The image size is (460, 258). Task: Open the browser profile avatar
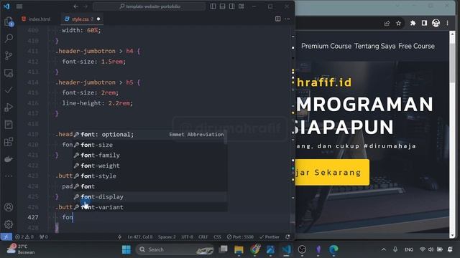tap(436, 23)
